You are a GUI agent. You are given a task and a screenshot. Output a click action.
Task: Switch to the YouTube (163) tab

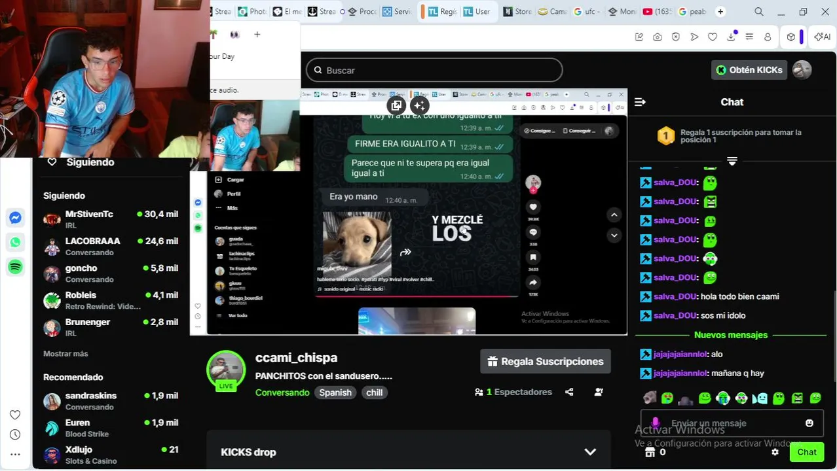657,12
